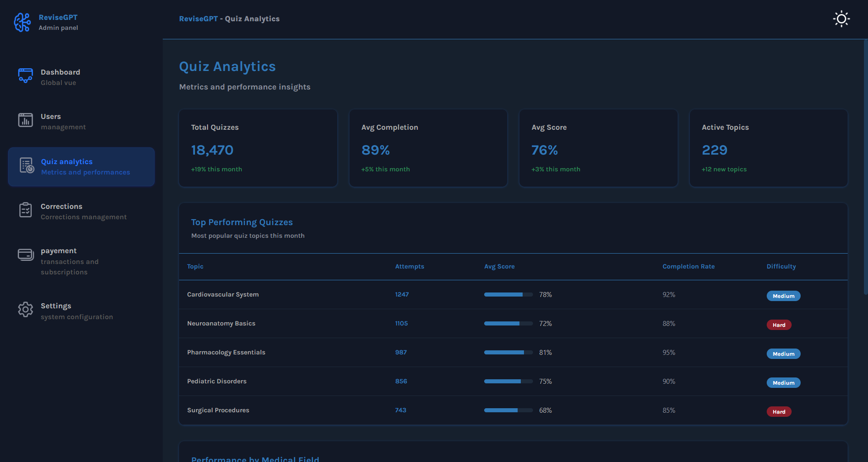868x462 pixels.
Task: Click the Completion Rate column header
Action: tap(689, 267)
